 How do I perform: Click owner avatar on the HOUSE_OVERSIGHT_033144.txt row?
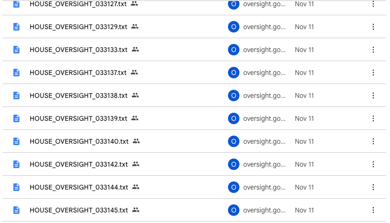coord(233,187)
